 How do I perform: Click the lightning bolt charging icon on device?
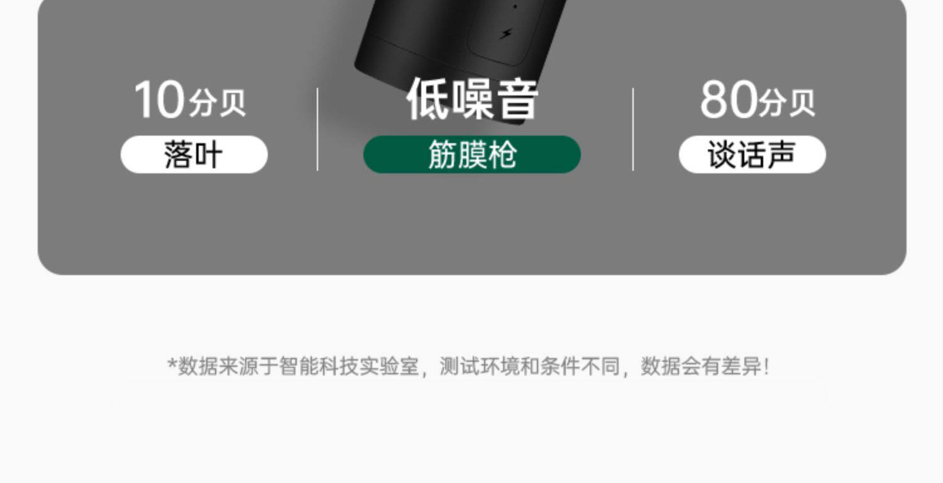(x=506, y=33)
